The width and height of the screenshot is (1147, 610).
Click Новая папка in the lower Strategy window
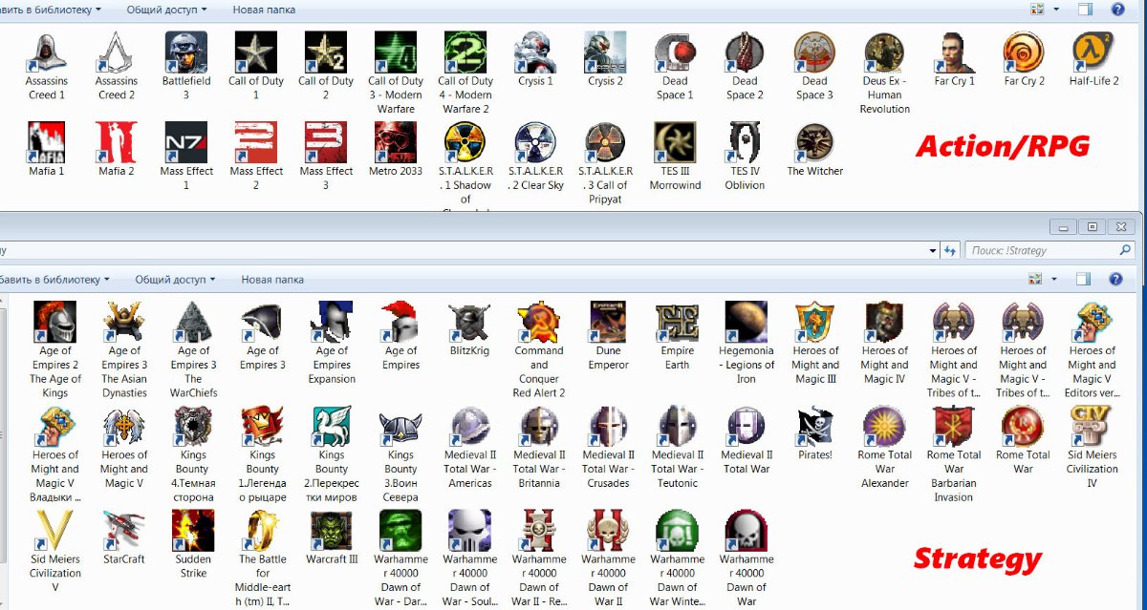(272, 280)
